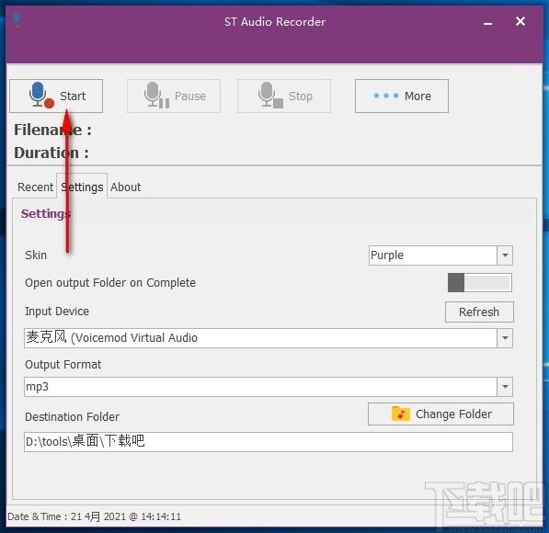Click the Duration label
This screenshot has width=549, height=533.
51,153
